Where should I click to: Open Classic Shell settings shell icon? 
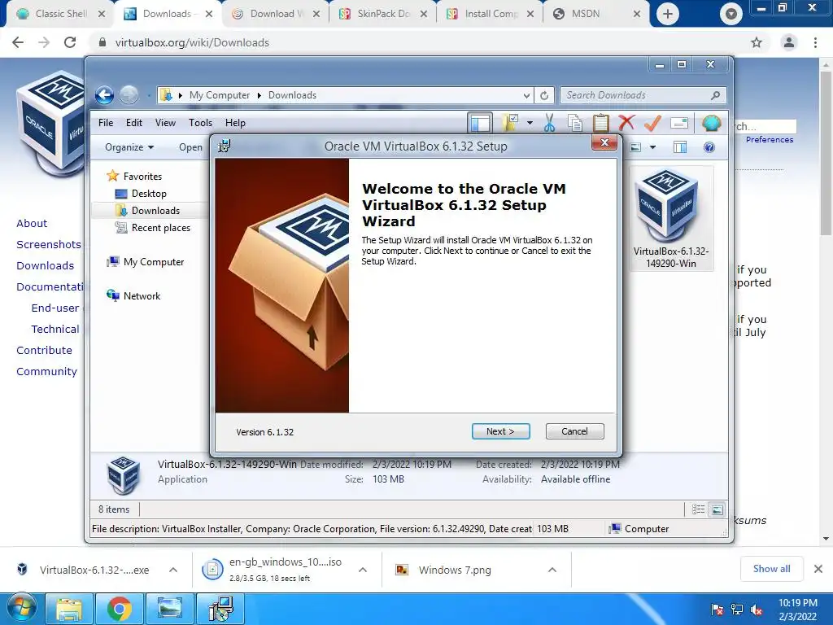[x=711, y=123]
